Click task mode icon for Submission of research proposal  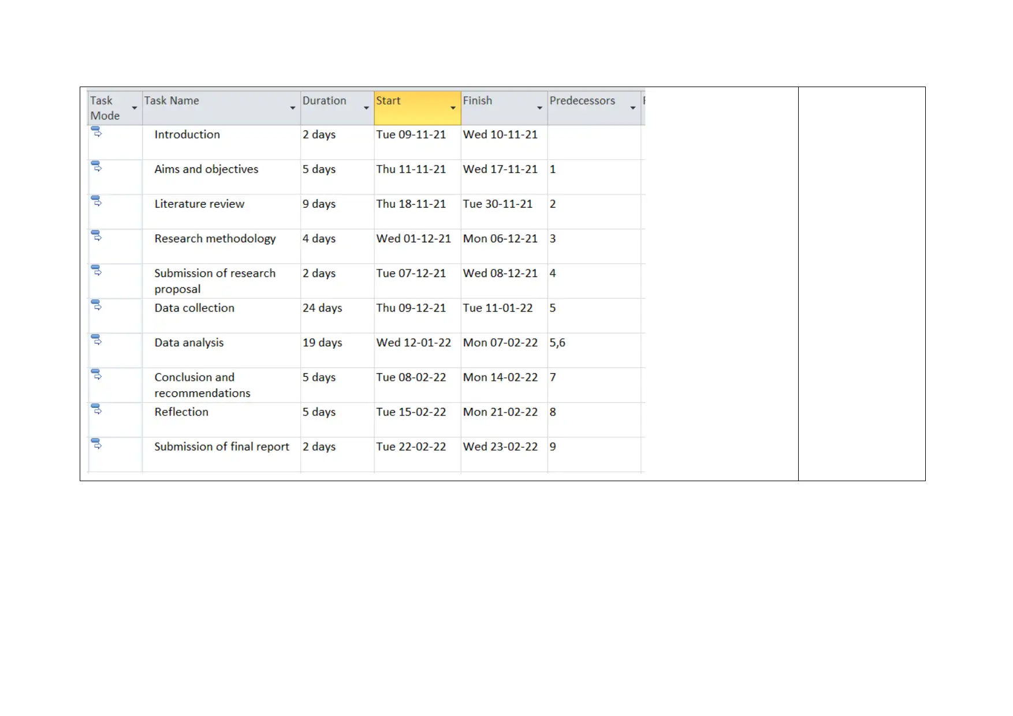96,271
